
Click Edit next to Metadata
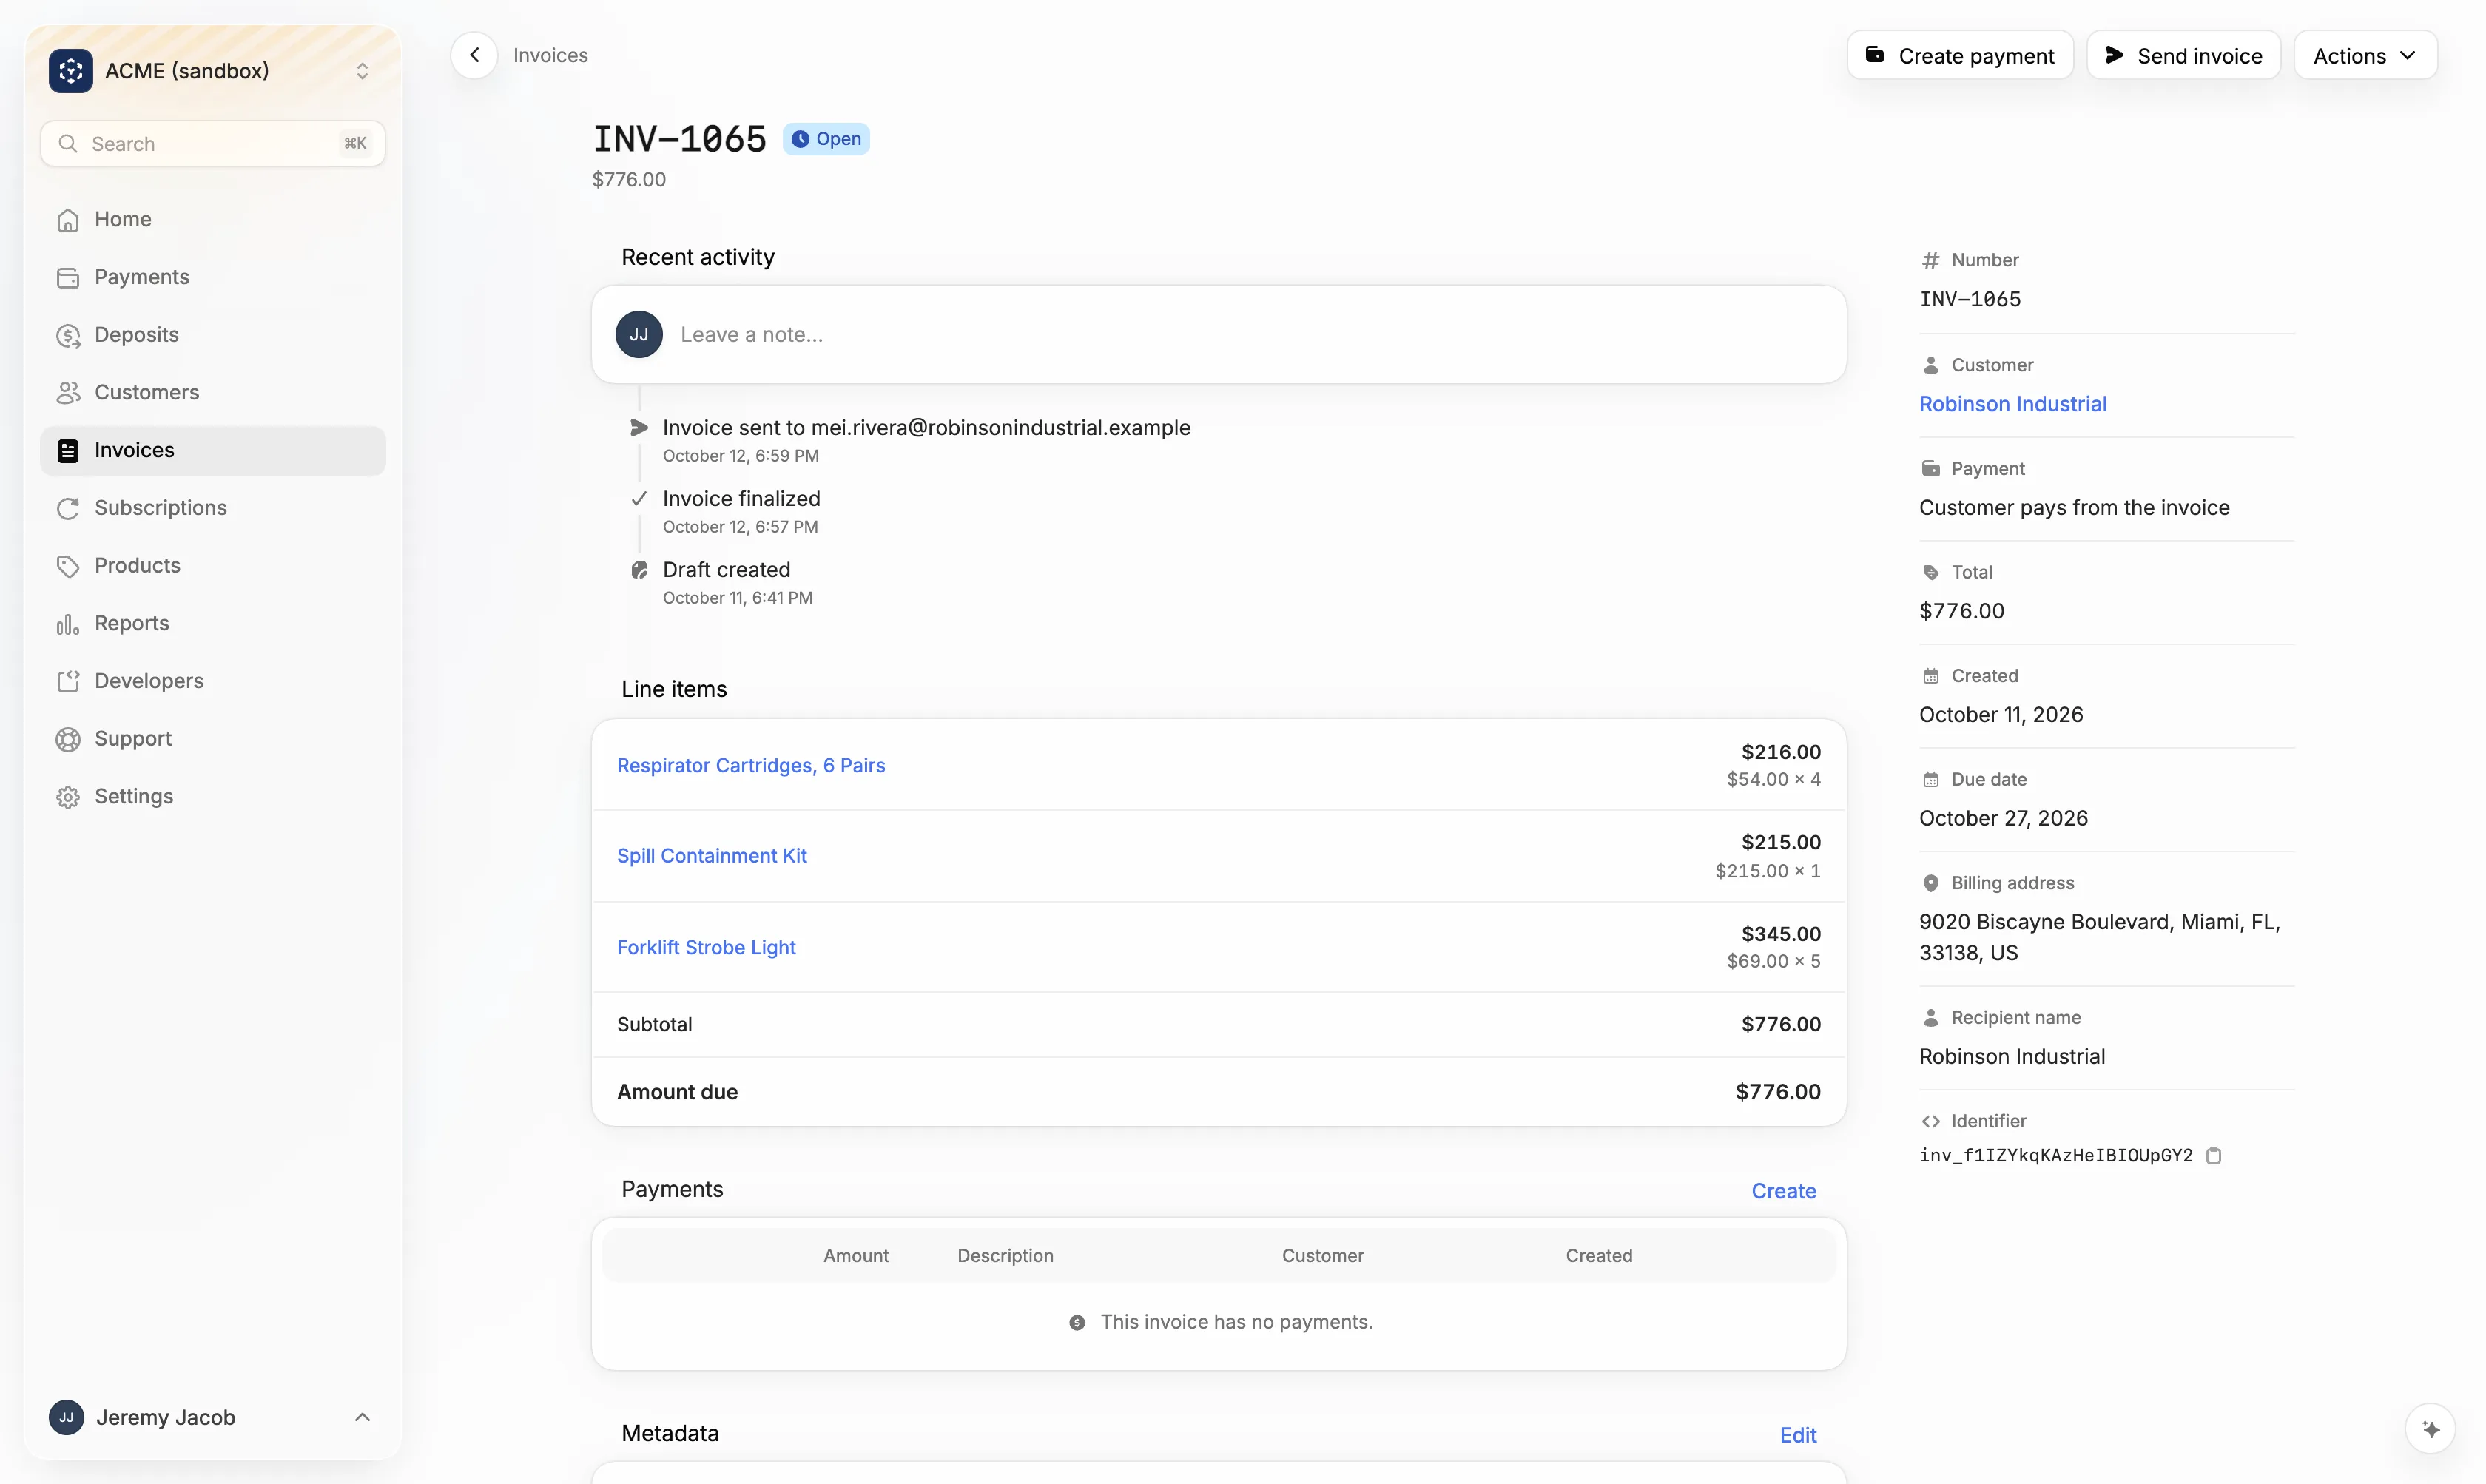(x=1797, y=1435)
